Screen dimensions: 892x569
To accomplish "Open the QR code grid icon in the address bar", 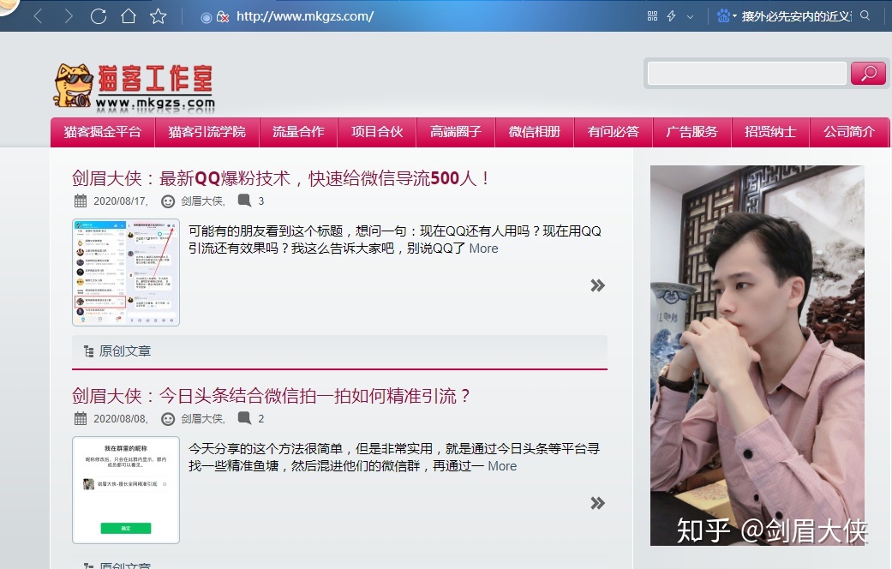I will (x=652, y=16).
